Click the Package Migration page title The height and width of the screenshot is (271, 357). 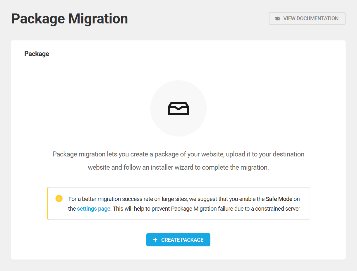(69, 18)
